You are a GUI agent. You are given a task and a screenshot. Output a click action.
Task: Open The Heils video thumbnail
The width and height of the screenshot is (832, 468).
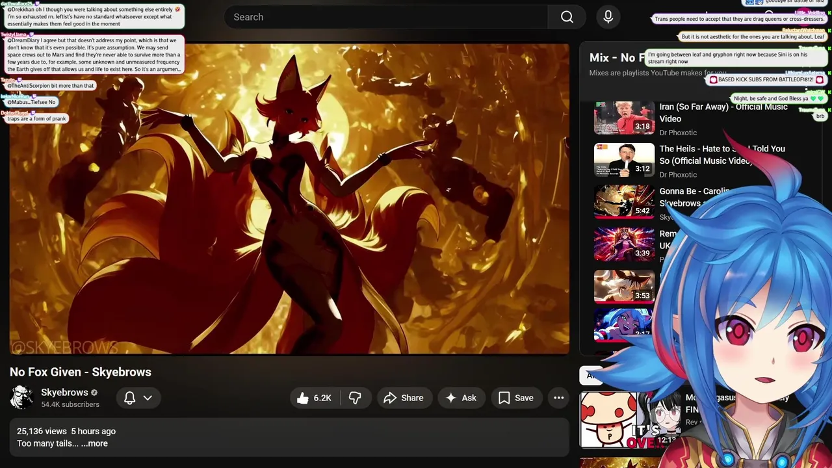[624, 160]
